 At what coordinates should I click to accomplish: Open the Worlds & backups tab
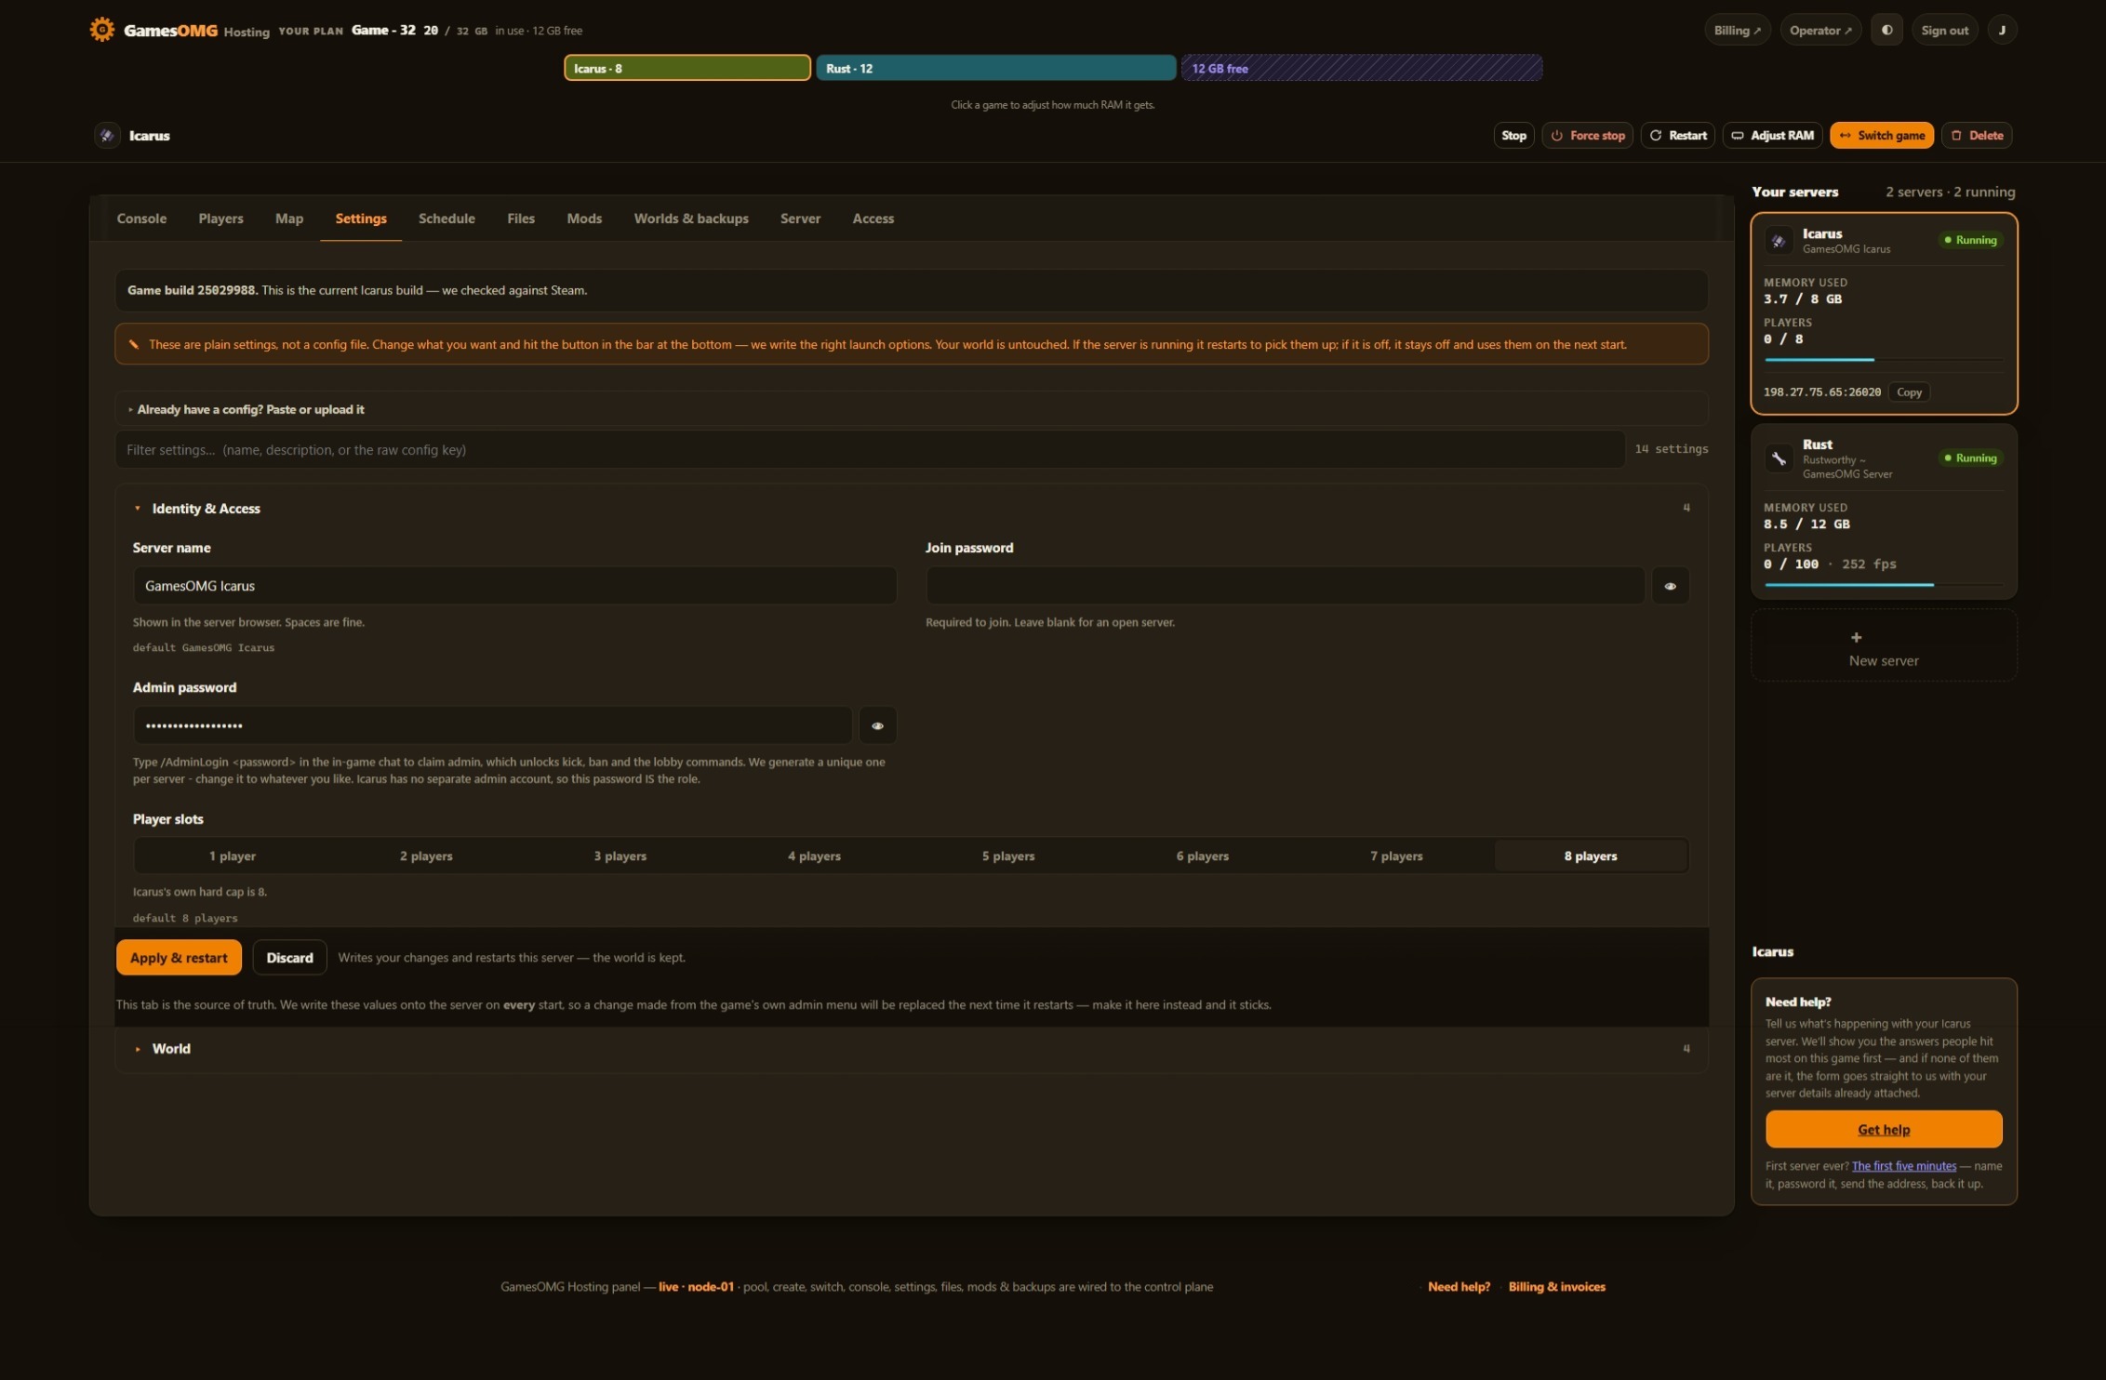[691, 219]
